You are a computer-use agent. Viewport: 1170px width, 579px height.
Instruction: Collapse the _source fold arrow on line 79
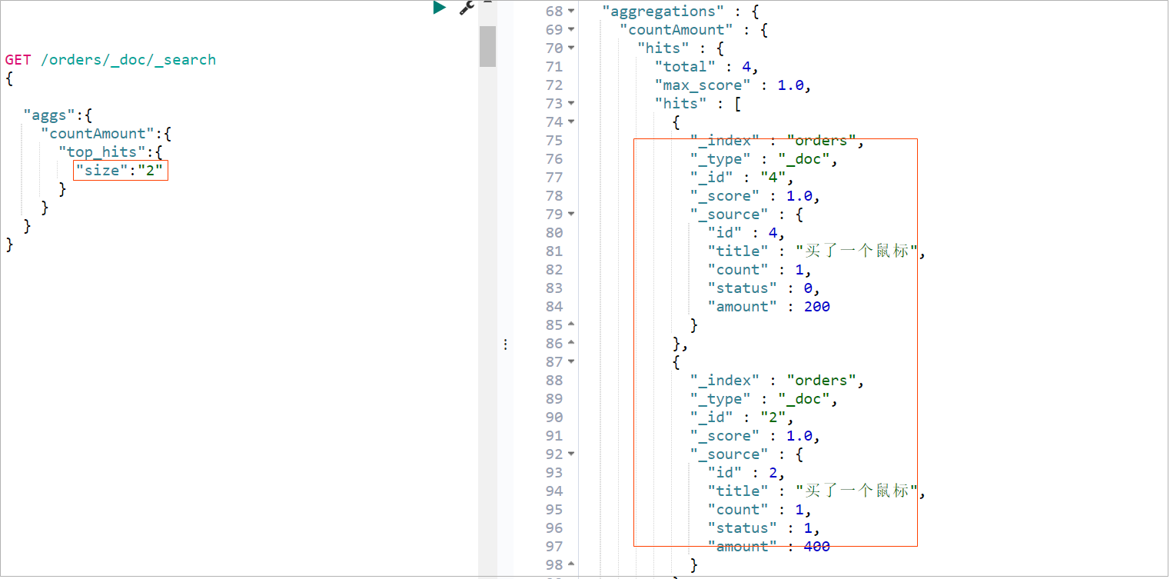point(571,215)
